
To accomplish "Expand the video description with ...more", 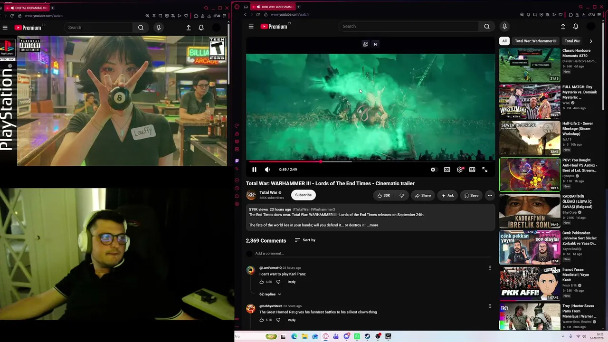I will [373, 225].
